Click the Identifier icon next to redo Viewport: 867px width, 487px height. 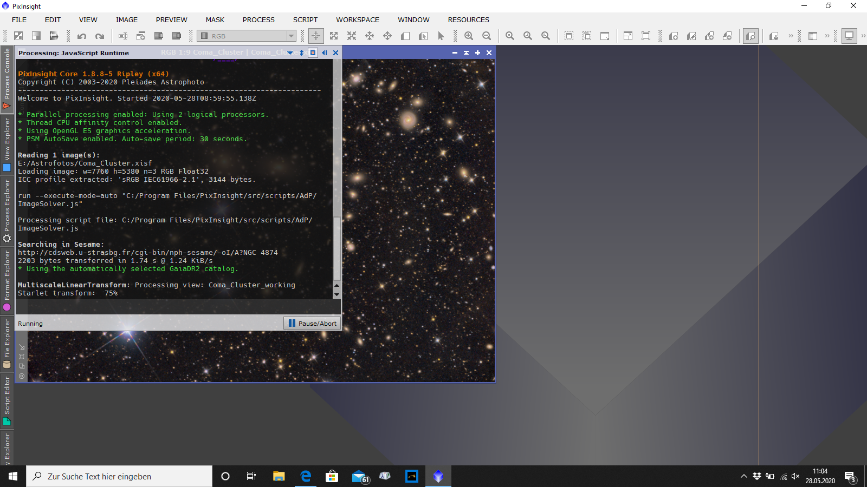(123, 36)
